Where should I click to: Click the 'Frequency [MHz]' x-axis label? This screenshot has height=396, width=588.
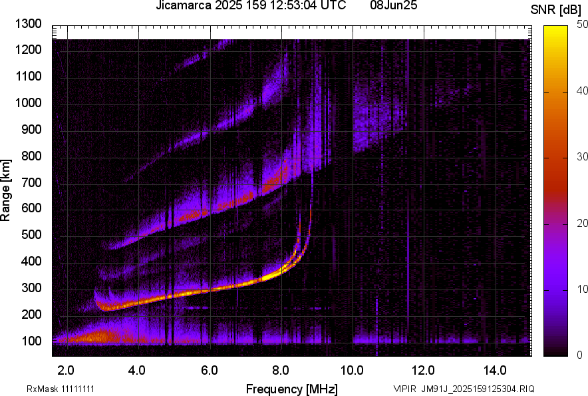point(292,389)
